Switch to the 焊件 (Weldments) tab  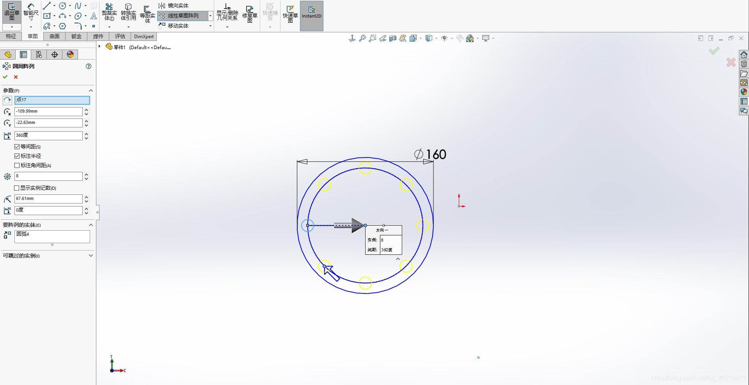coord(98,36)
